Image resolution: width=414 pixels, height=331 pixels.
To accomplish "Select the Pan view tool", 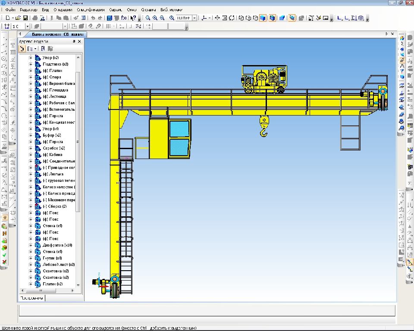I will click(217, 18).
